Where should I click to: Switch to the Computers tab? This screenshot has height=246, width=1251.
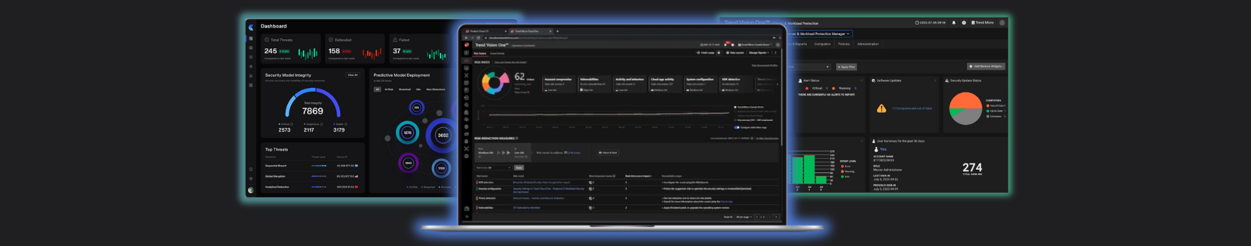point(822,44)
